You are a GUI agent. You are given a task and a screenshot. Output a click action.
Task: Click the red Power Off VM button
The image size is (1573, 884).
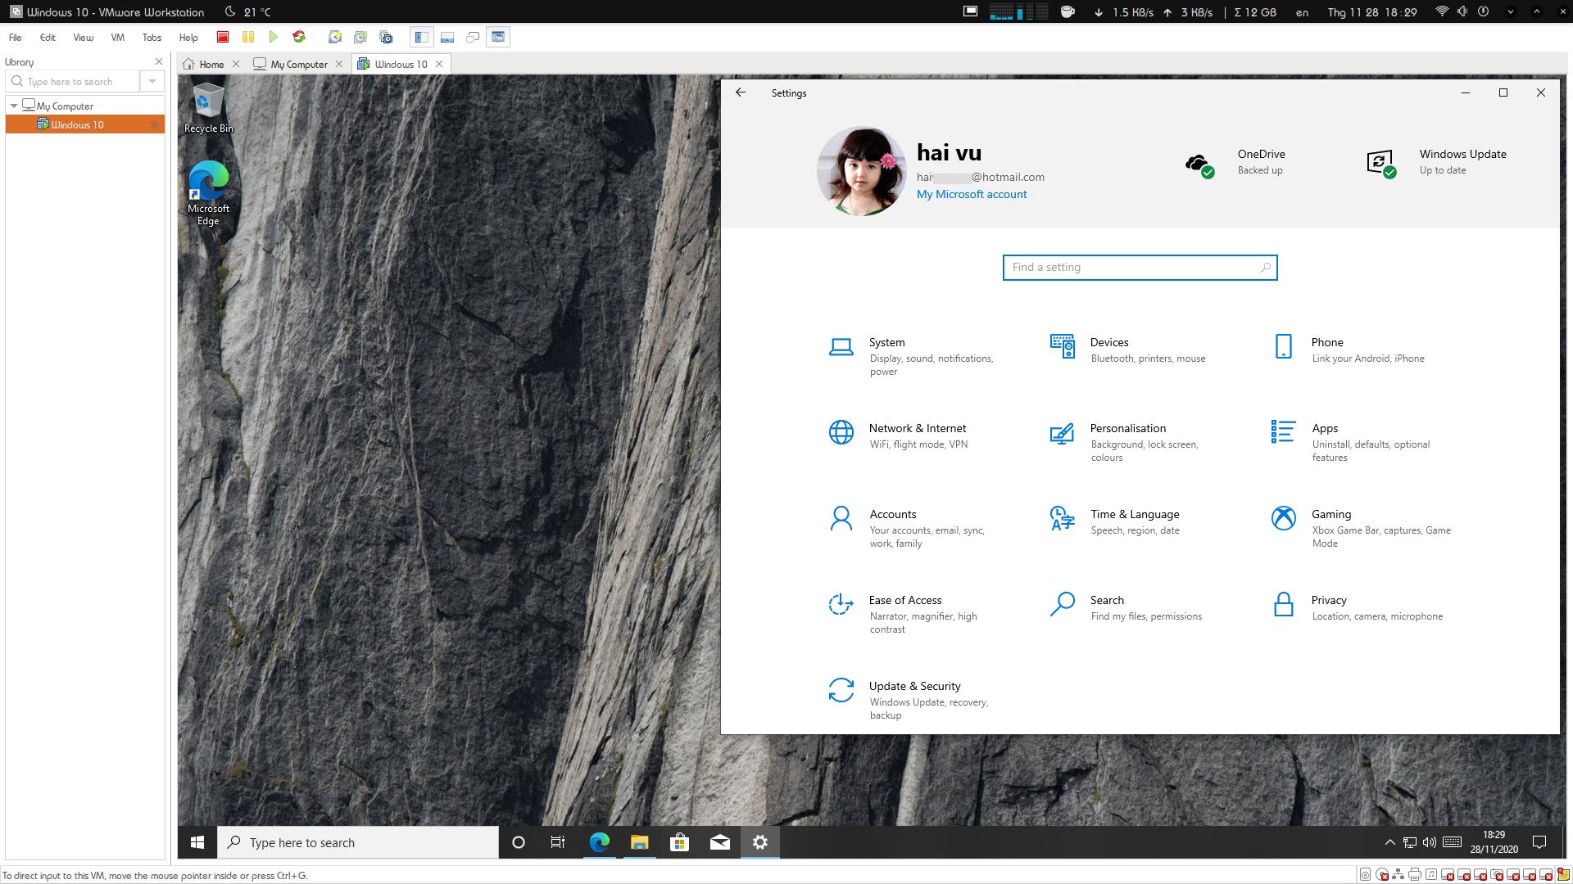(222, 37)
